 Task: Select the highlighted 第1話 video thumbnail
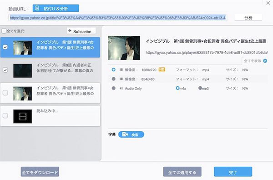pyautogui.click(x=23, y=48)
